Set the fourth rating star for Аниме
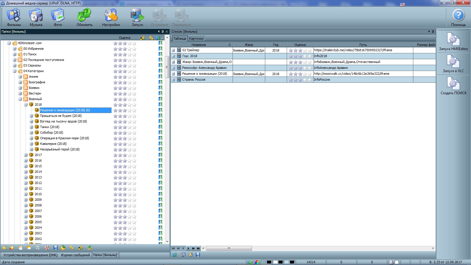 (x=130, y=77)
